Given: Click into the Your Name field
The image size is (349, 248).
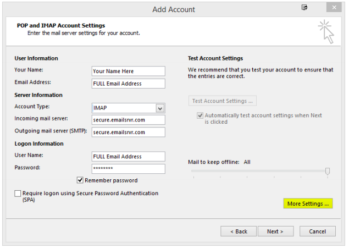Looking at the screenshot, I should tap(129, 71).
